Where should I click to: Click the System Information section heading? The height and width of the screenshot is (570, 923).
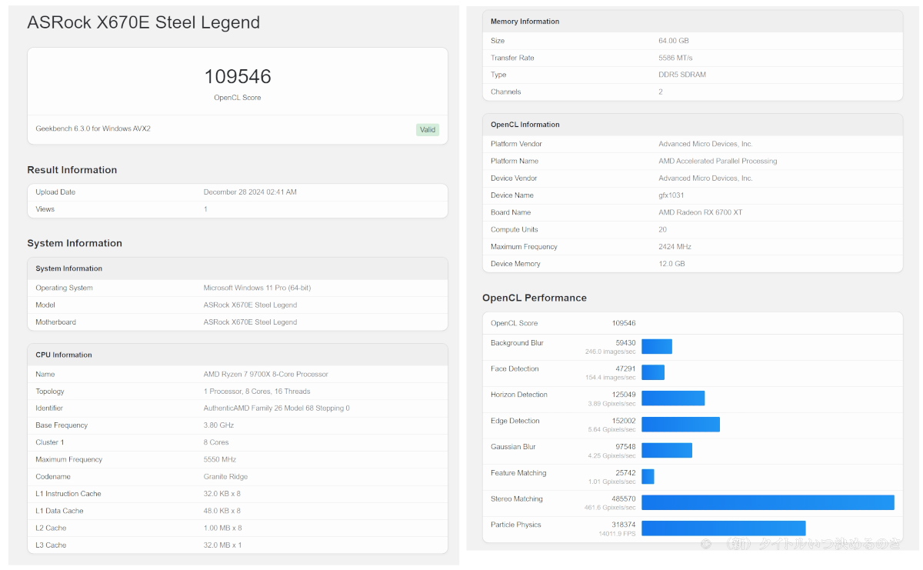point(75,243)
